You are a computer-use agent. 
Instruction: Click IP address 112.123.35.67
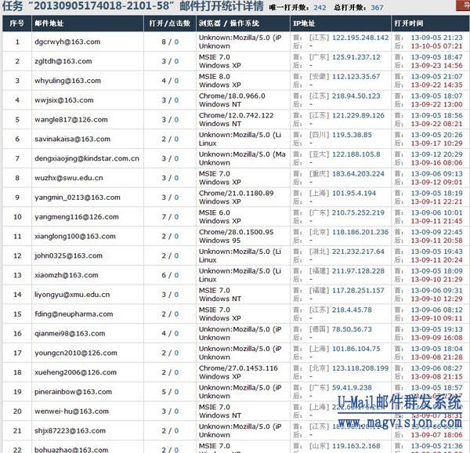[356, 77]
